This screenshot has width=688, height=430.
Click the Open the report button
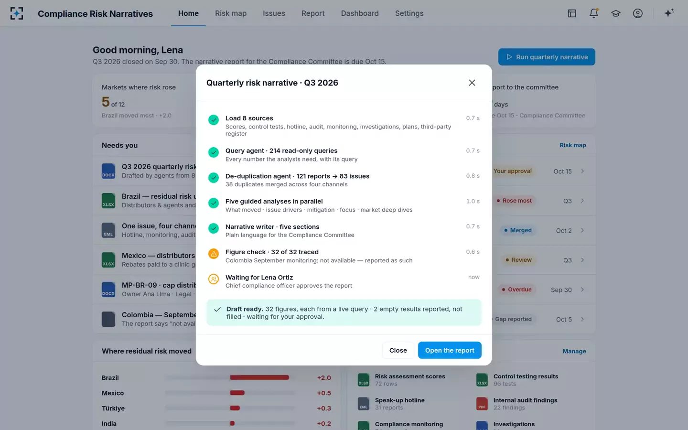(450, 350)
